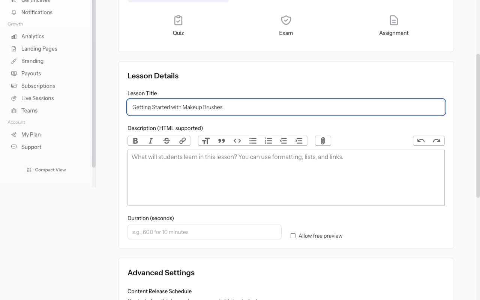Redo the edit in description editor

click(x=436, y=141)
